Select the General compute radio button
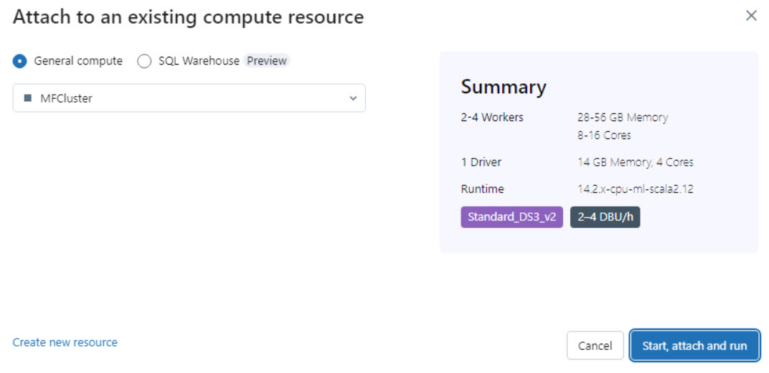The width and height of the screenshot is (769, 373). tap(20, 61)
